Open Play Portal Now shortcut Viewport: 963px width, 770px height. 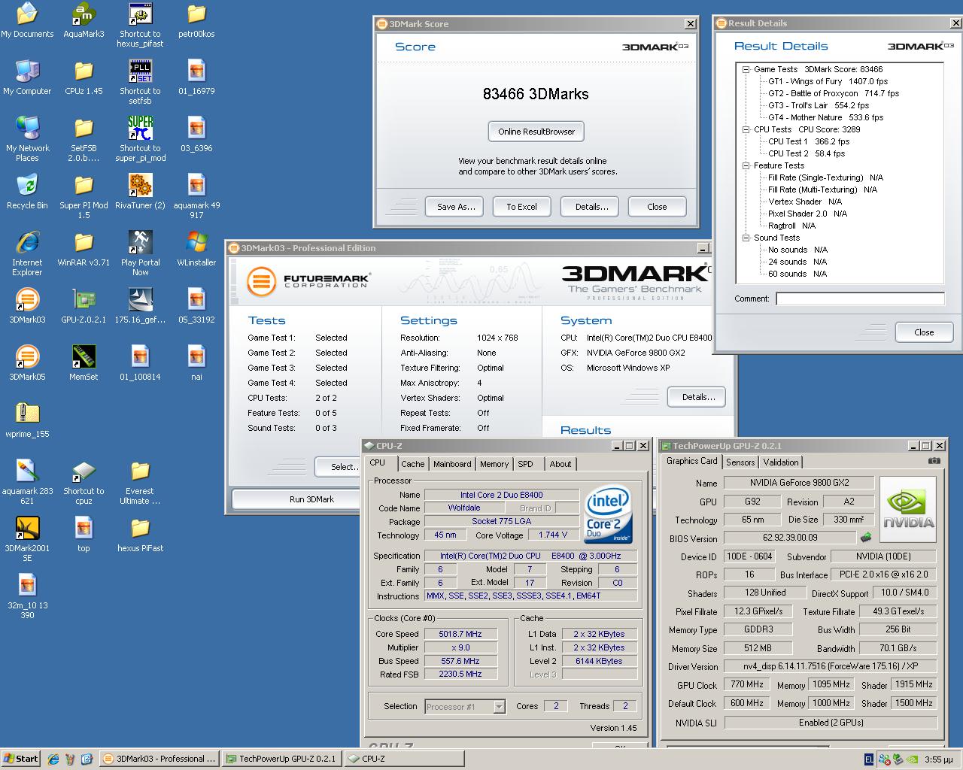pos(140,254)
